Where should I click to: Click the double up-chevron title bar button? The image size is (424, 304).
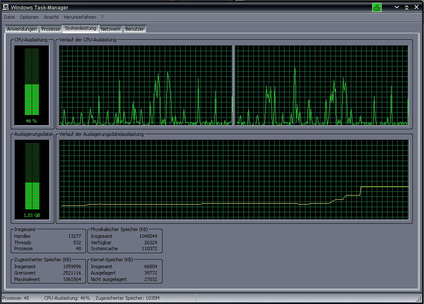tap(406, 8)
